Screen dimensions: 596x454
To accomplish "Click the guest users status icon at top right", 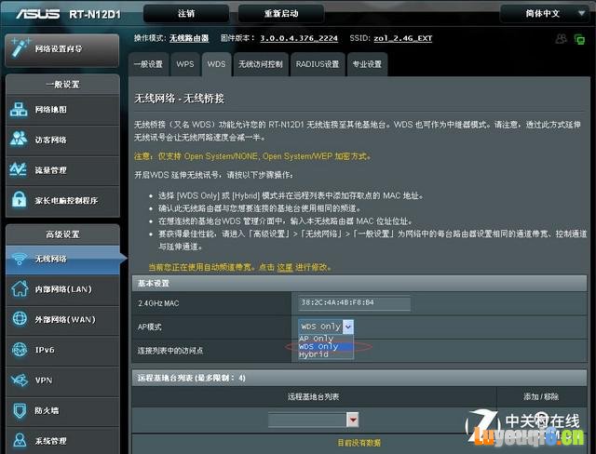I will (561, 39).
